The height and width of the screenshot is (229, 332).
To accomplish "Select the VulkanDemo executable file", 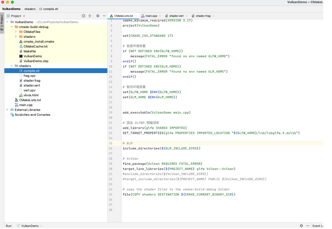I will (33, 56).
